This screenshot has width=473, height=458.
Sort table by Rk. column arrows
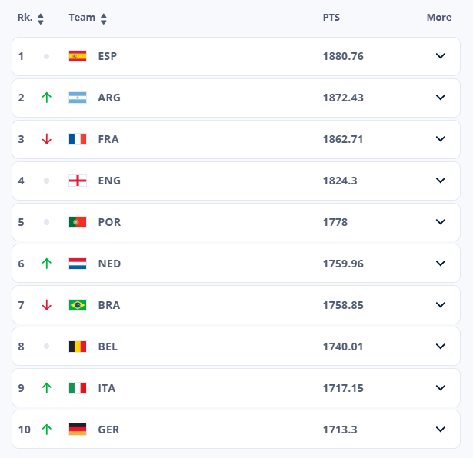41,18
